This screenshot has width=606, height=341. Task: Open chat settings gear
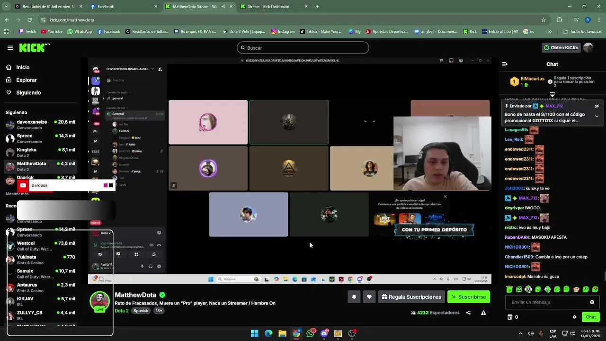click(574, 317)
